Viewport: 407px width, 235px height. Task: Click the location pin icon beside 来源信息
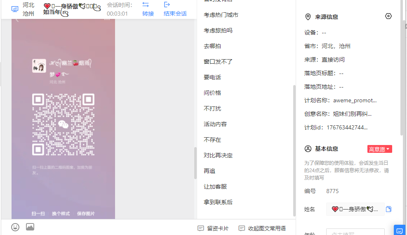coord(308,17)
